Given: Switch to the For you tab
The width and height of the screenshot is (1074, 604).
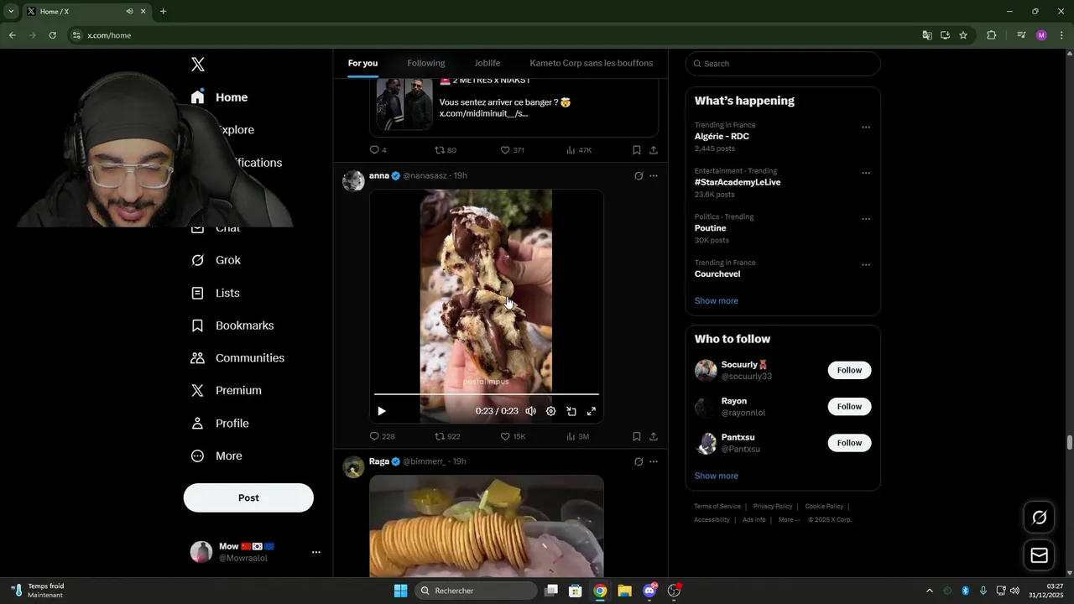Looking at the screenshot, I should [362, 63].
